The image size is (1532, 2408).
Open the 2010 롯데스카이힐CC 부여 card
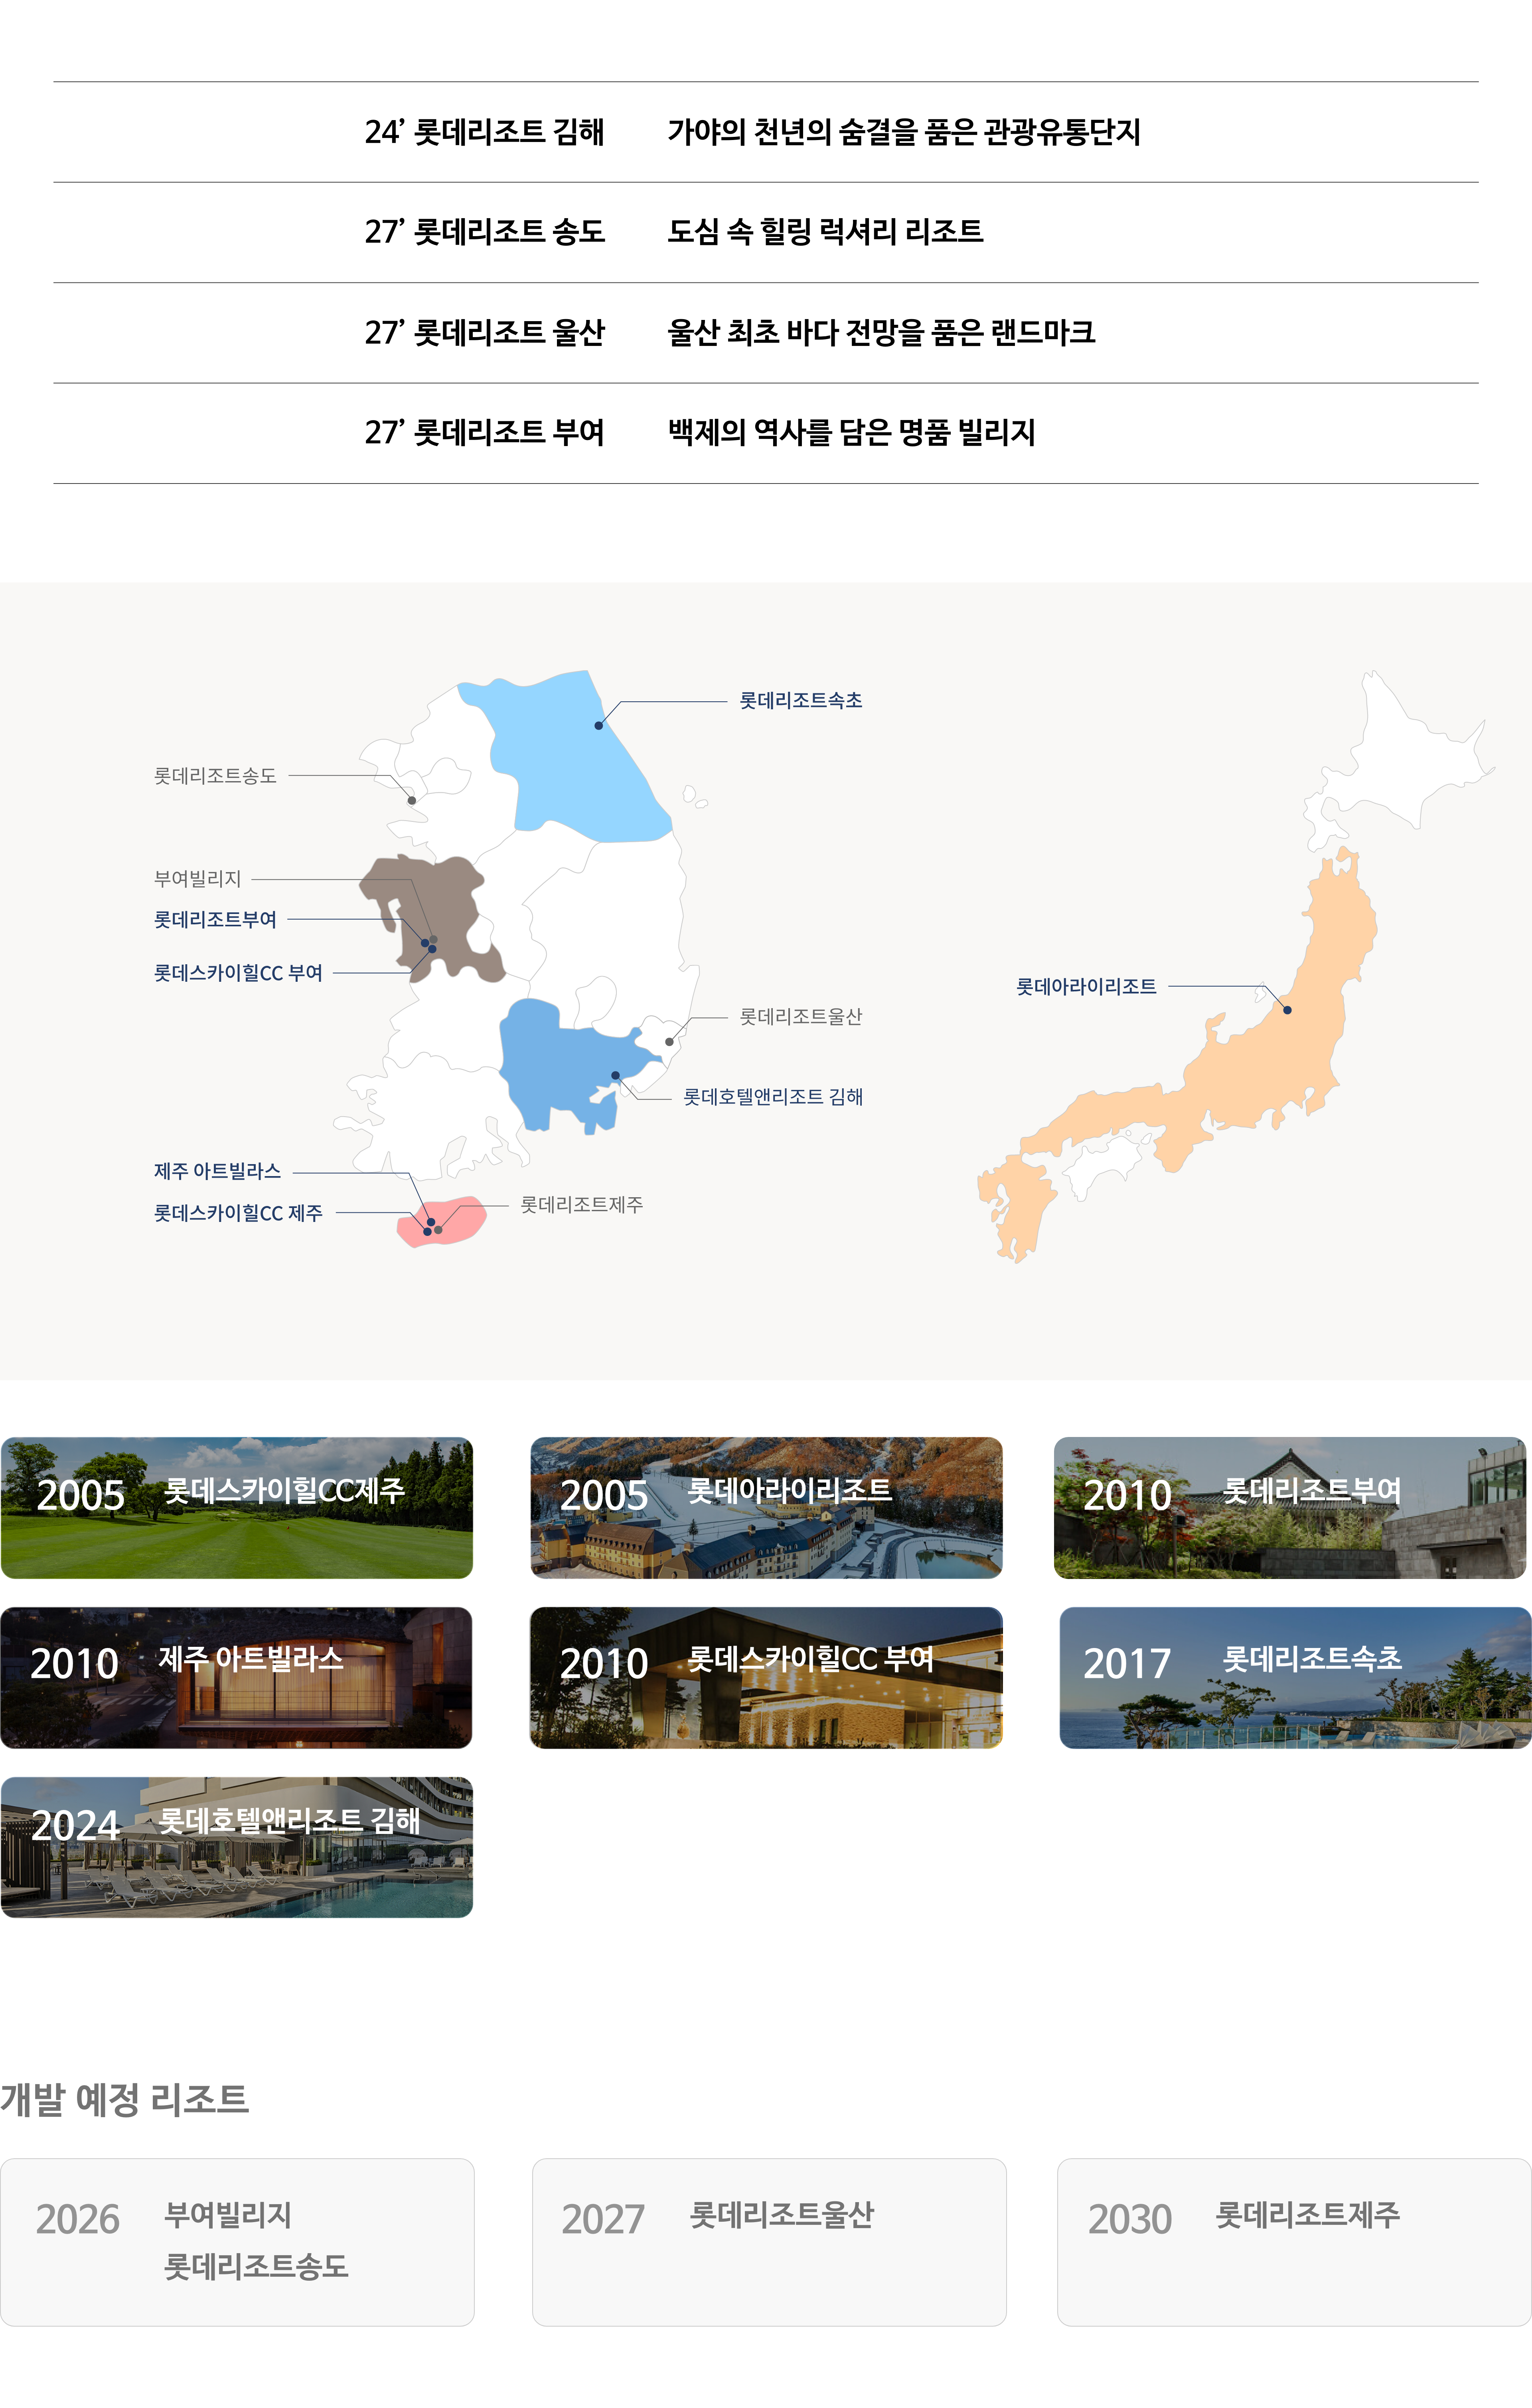pyautogui.click(x=766, y=1677)
